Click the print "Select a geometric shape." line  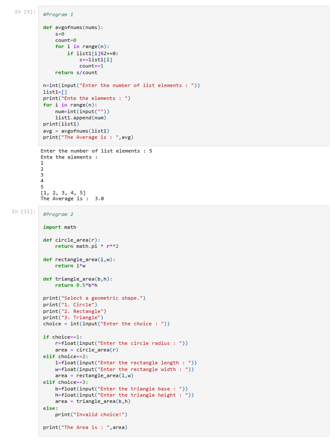pos(94,298)
